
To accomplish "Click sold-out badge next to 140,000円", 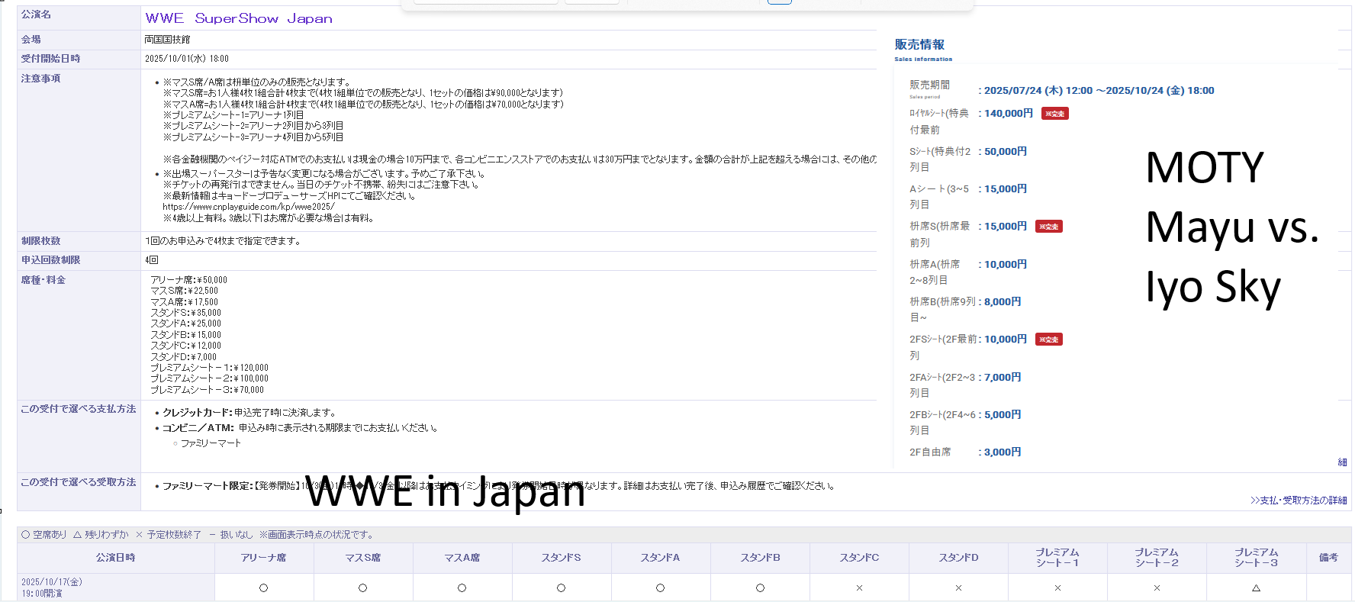I will [1055, 114].
